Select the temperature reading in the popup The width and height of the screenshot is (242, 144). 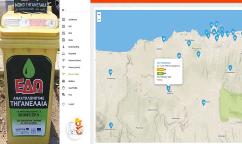tap(160, 80)
